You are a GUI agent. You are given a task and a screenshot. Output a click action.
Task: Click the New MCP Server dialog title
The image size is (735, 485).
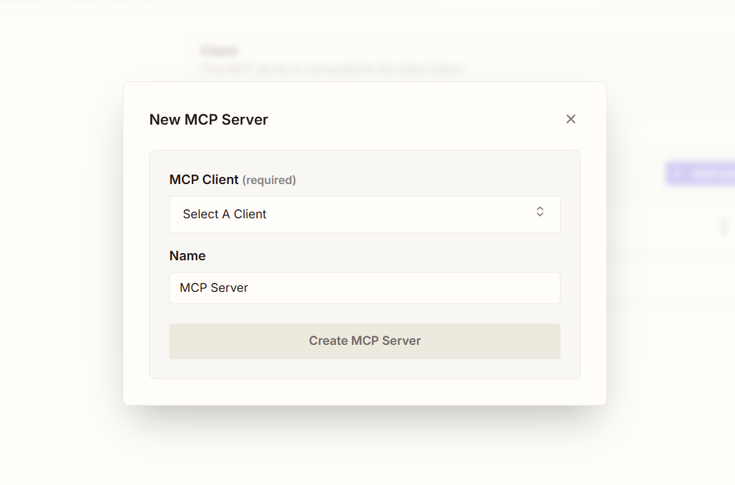click(209, 119)
